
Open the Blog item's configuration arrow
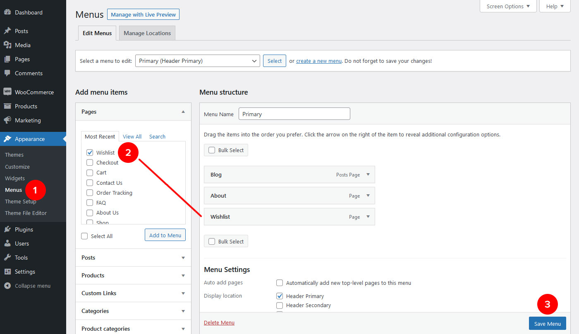(x=367, y=174)
